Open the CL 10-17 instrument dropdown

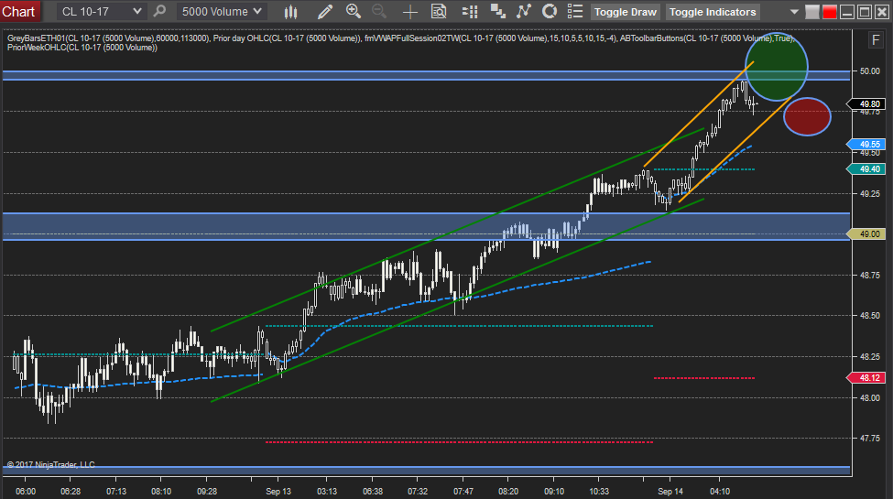(x=102, y=11)
